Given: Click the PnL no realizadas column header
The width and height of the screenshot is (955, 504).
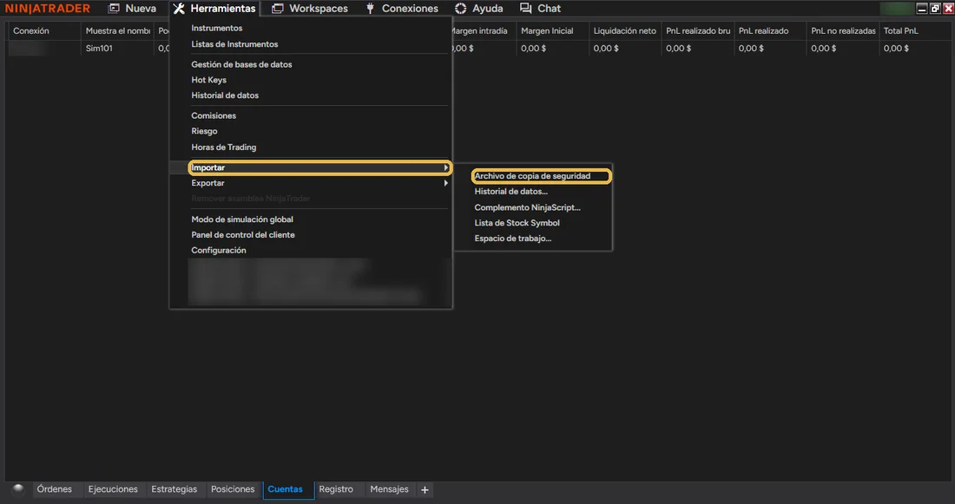Looking at the screenshot, I should coord(843,31).
